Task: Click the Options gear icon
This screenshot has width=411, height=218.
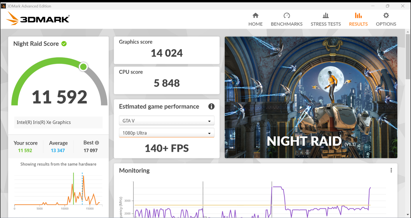Action: 386,16
